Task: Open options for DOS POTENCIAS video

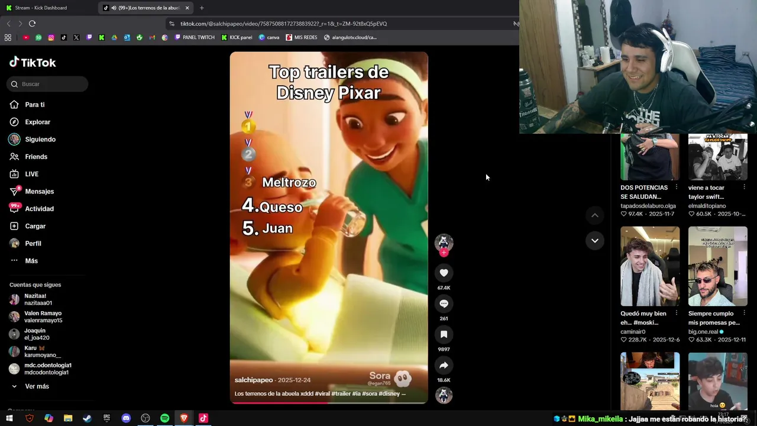Action: pyautogui.click(x=677, y=188)
